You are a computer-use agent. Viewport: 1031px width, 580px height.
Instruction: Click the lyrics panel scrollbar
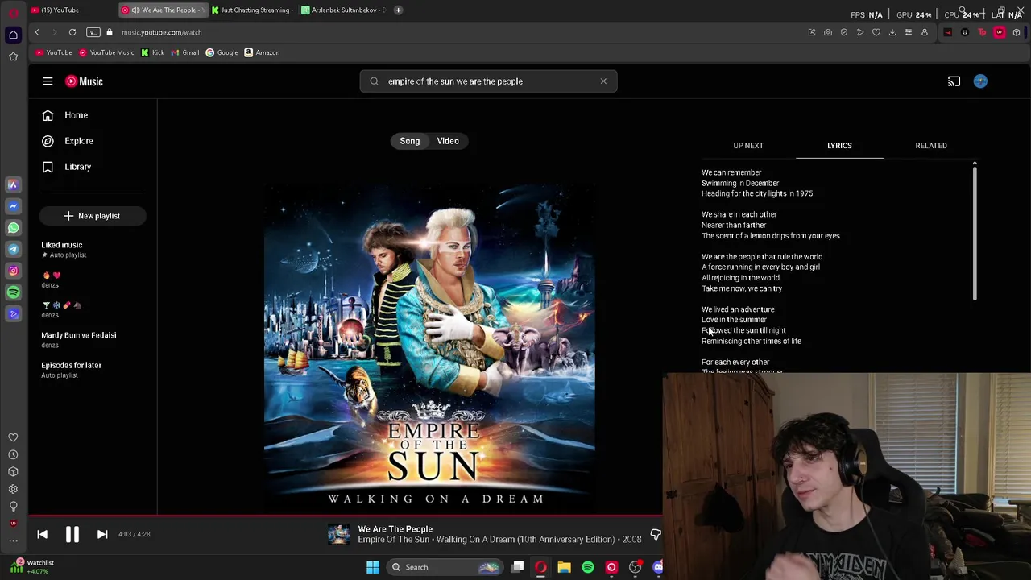click(x=975, y=232)
